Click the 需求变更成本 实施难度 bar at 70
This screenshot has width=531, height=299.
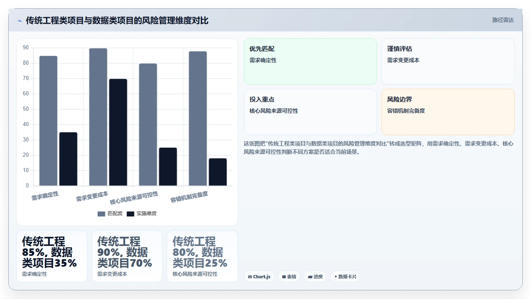(118, 132)
